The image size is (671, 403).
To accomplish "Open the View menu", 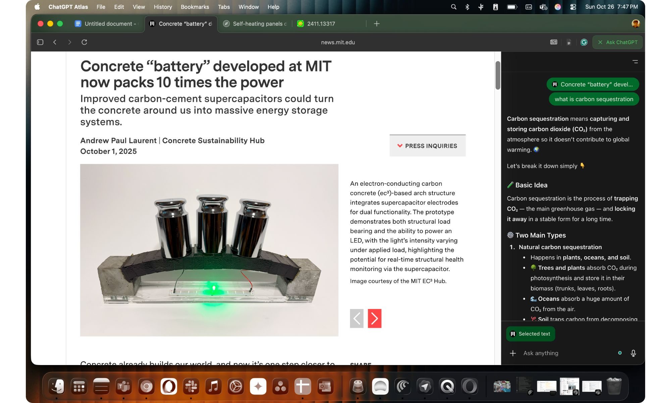I will (139, 7).
